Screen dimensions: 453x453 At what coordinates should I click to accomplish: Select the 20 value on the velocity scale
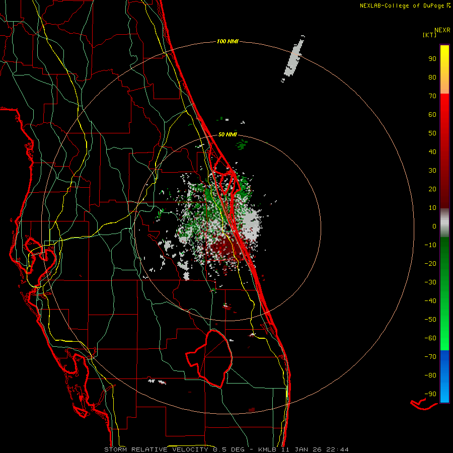coord(432,189)
